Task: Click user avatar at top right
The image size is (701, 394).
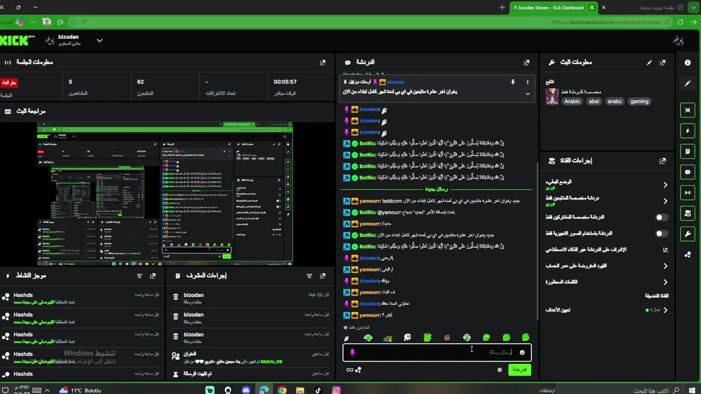Action: pyautogui.click(x=679, y=40)
